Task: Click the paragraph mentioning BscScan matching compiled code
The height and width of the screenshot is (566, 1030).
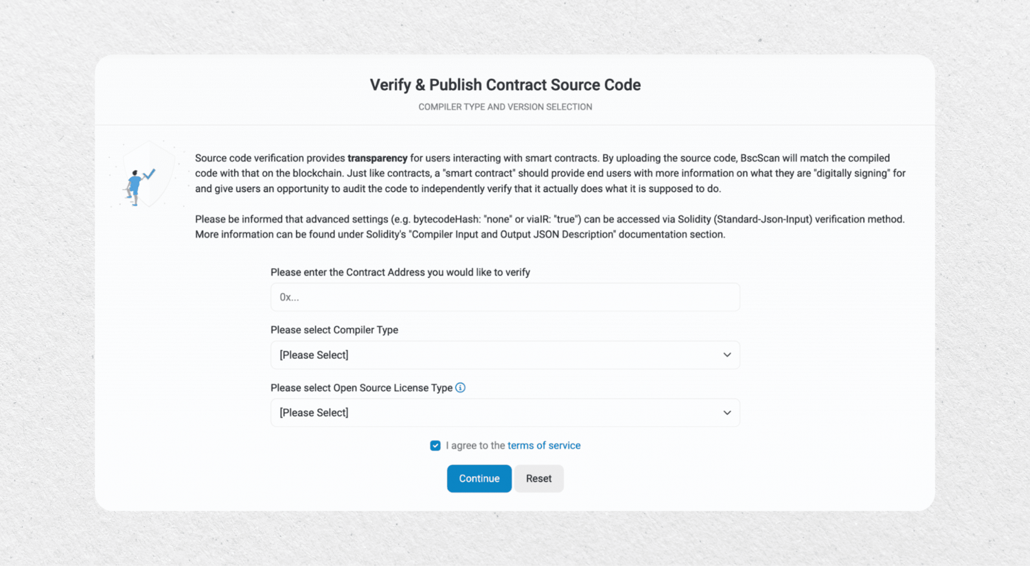Action: 549,174
